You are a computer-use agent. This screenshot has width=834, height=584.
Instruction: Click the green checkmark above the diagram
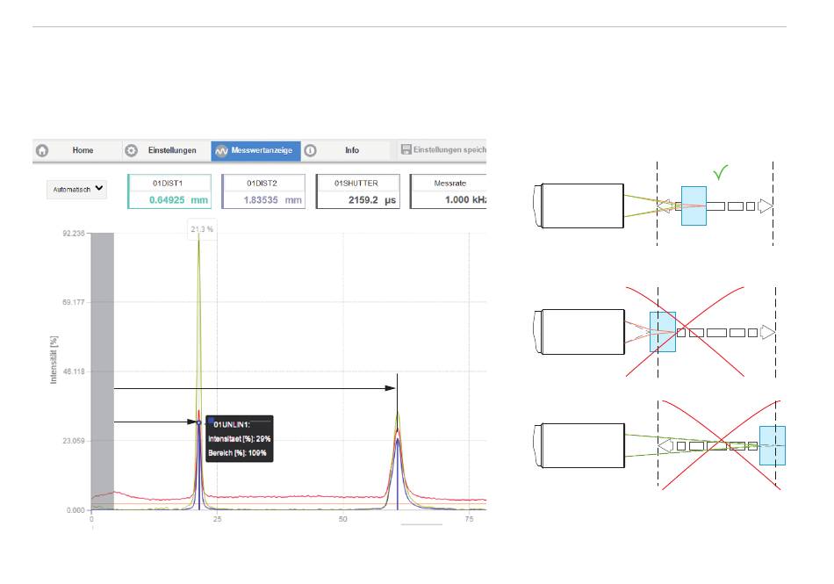722,174
